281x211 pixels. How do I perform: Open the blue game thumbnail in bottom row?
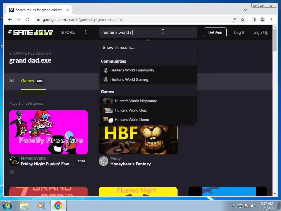(227, 191)
